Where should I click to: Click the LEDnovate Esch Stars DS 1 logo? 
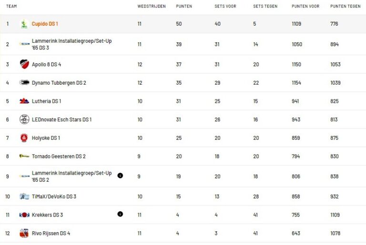point(24,119)
